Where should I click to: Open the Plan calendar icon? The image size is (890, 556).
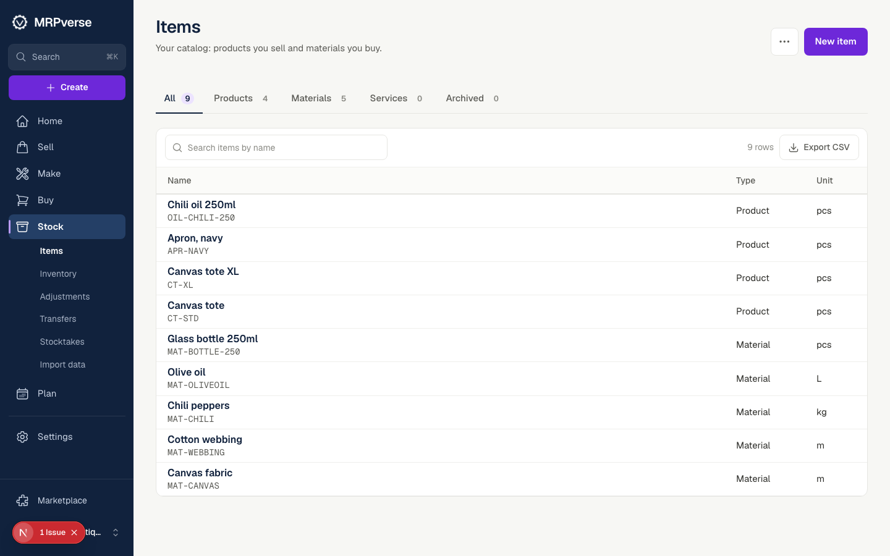(22, 394)
